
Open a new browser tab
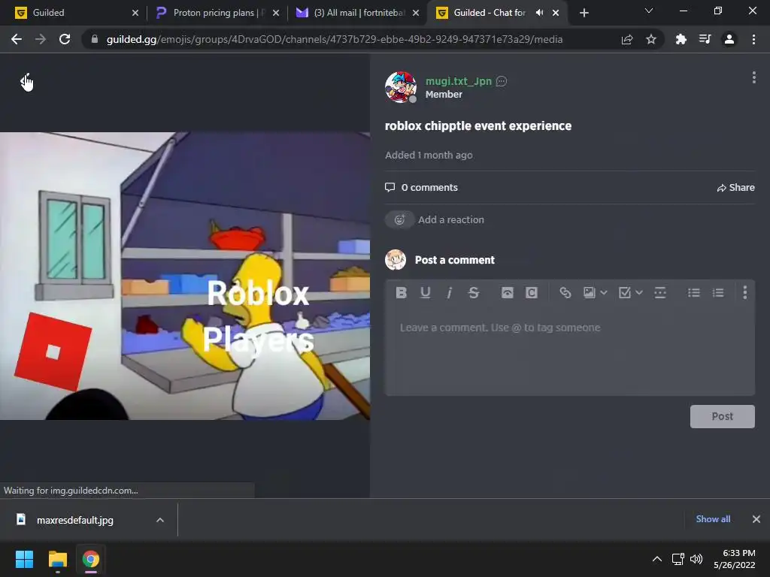click(584, 13)
